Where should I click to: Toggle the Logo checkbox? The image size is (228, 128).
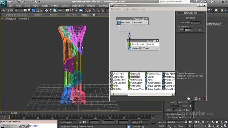pyautogui.click(x=175, y=110)
